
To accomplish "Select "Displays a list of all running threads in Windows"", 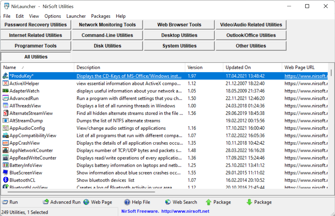I will [126, 106].
